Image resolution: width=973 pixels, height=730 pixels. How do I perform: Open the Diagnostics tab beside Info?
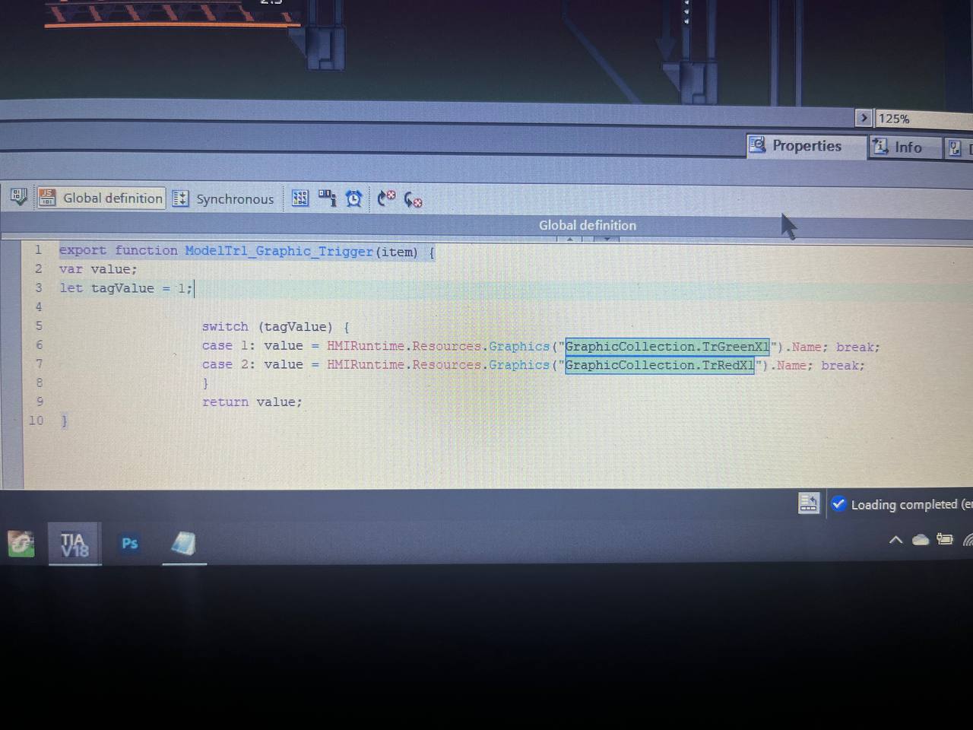(959, 148)
